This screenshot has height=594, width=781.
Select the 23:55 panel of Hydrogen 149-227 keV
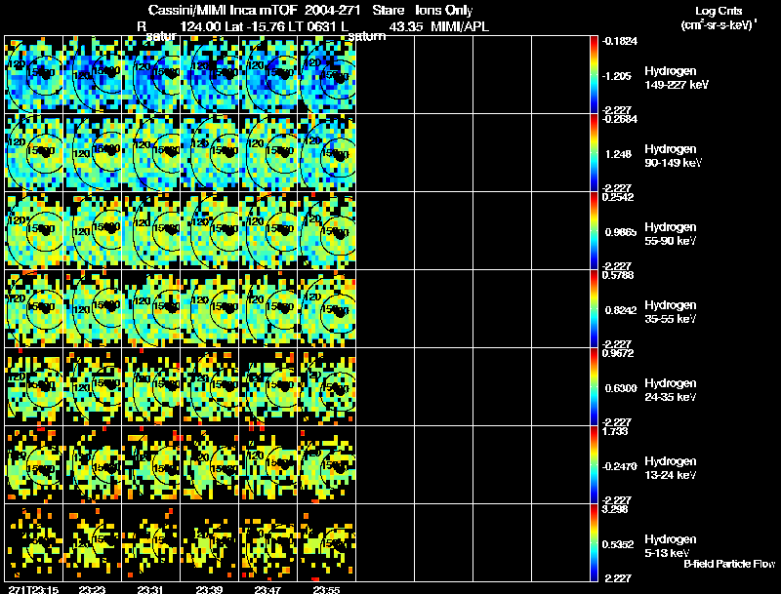click(x=327, y=75)
